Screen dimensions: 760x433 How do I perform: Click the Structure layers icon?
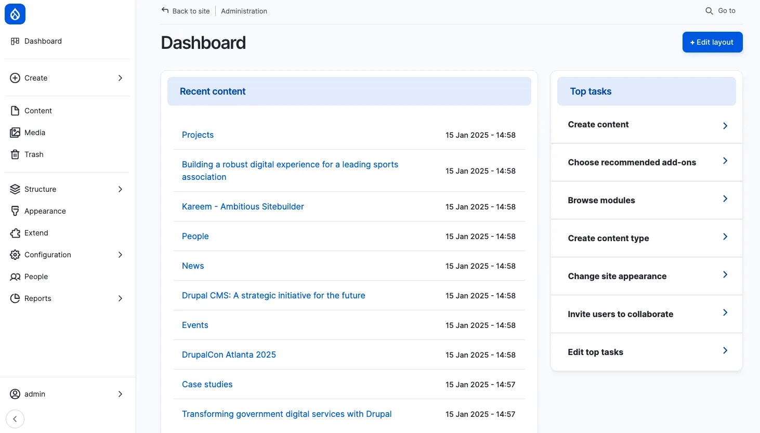15,189
